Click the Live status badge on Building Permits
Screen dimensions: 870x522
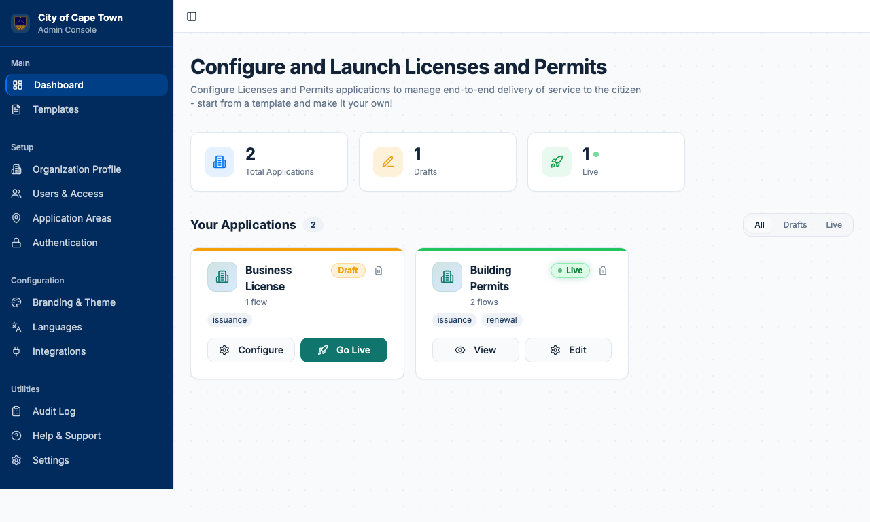[570, 271]
